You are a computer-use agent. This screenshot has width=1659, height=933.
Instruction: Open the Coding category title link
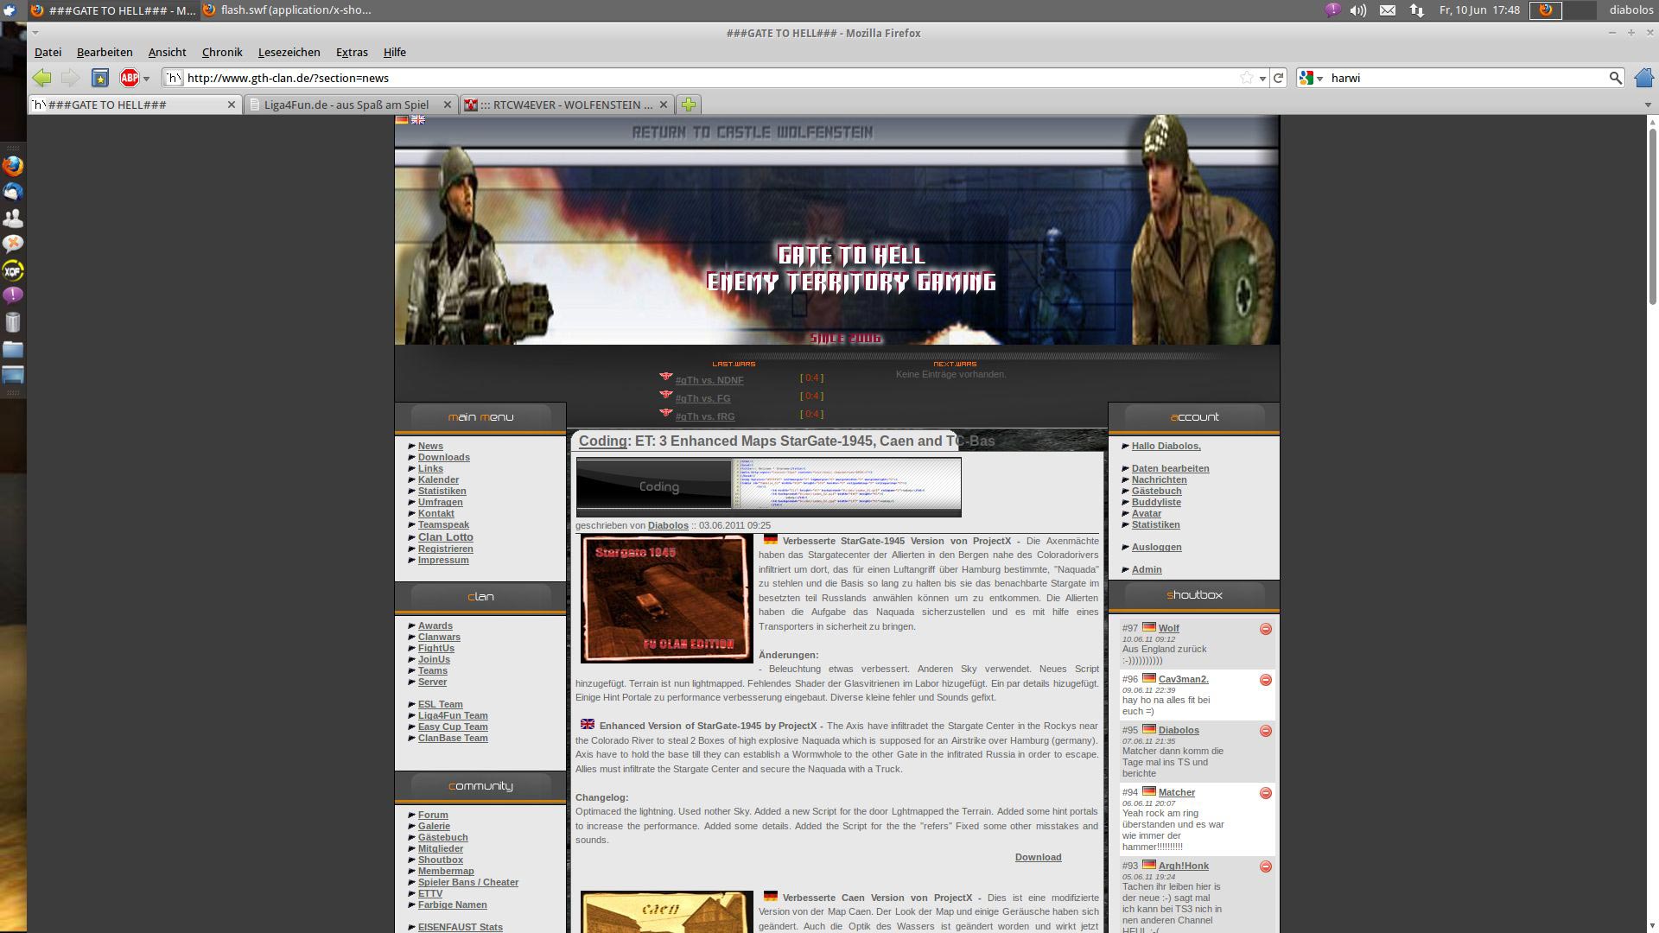pos(602,441)
